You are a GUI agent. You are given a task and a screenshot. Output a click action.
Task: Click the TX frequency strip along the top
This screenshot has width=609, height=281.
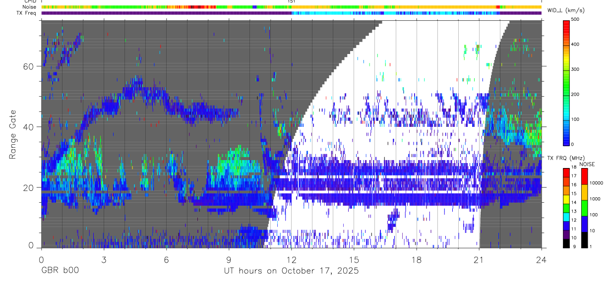(x=291, y=13)
